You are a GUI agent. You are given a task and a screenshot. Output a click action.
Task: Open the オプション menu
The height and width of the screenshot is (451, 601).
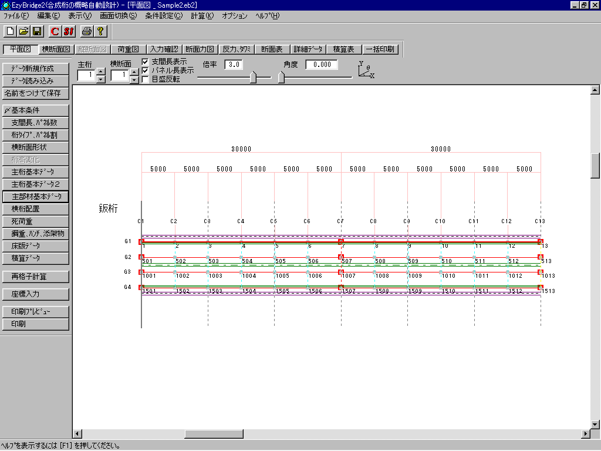coord(235,16)
